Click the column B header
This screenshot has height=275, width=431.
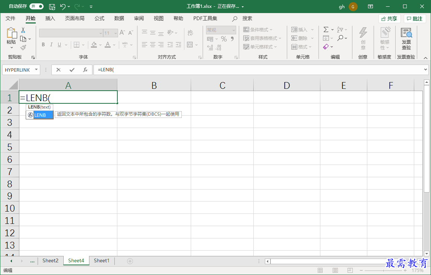point(154,85)
